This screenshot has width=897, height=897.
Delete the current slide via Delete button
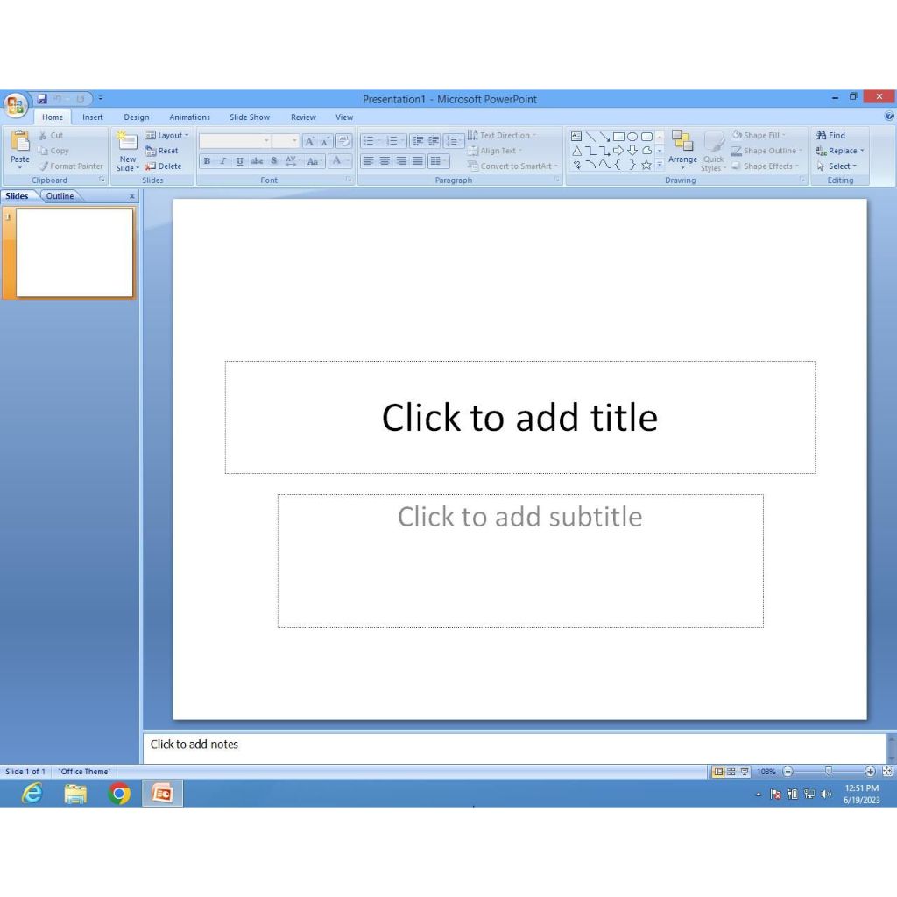163,166
